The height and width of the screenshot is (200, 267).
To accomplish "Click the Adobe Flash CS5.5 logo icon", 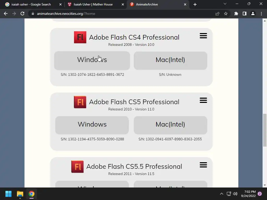I will coord(77,166).
